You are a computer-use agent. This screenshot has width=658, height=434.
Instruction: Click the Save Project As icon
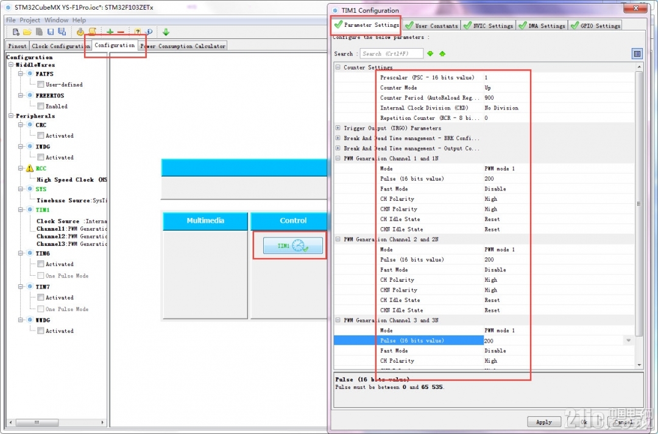(62, 32)
